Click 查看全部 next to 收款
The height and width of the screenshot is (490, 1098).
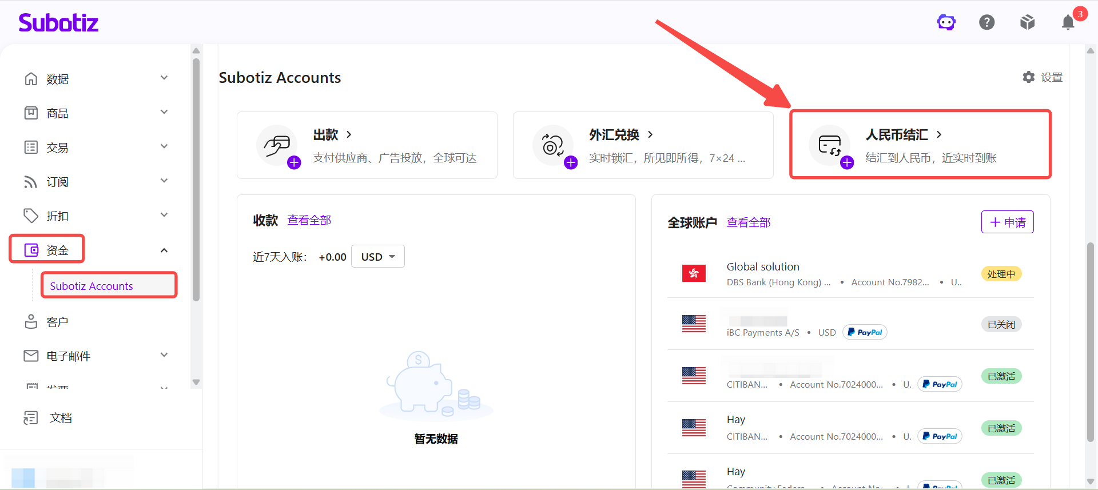click(309, 220)
